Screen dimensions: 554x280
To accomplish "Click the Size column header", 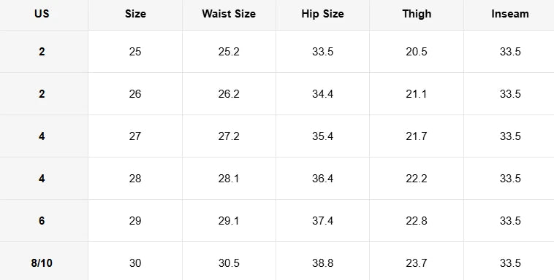I will click(x=135, y=14).
